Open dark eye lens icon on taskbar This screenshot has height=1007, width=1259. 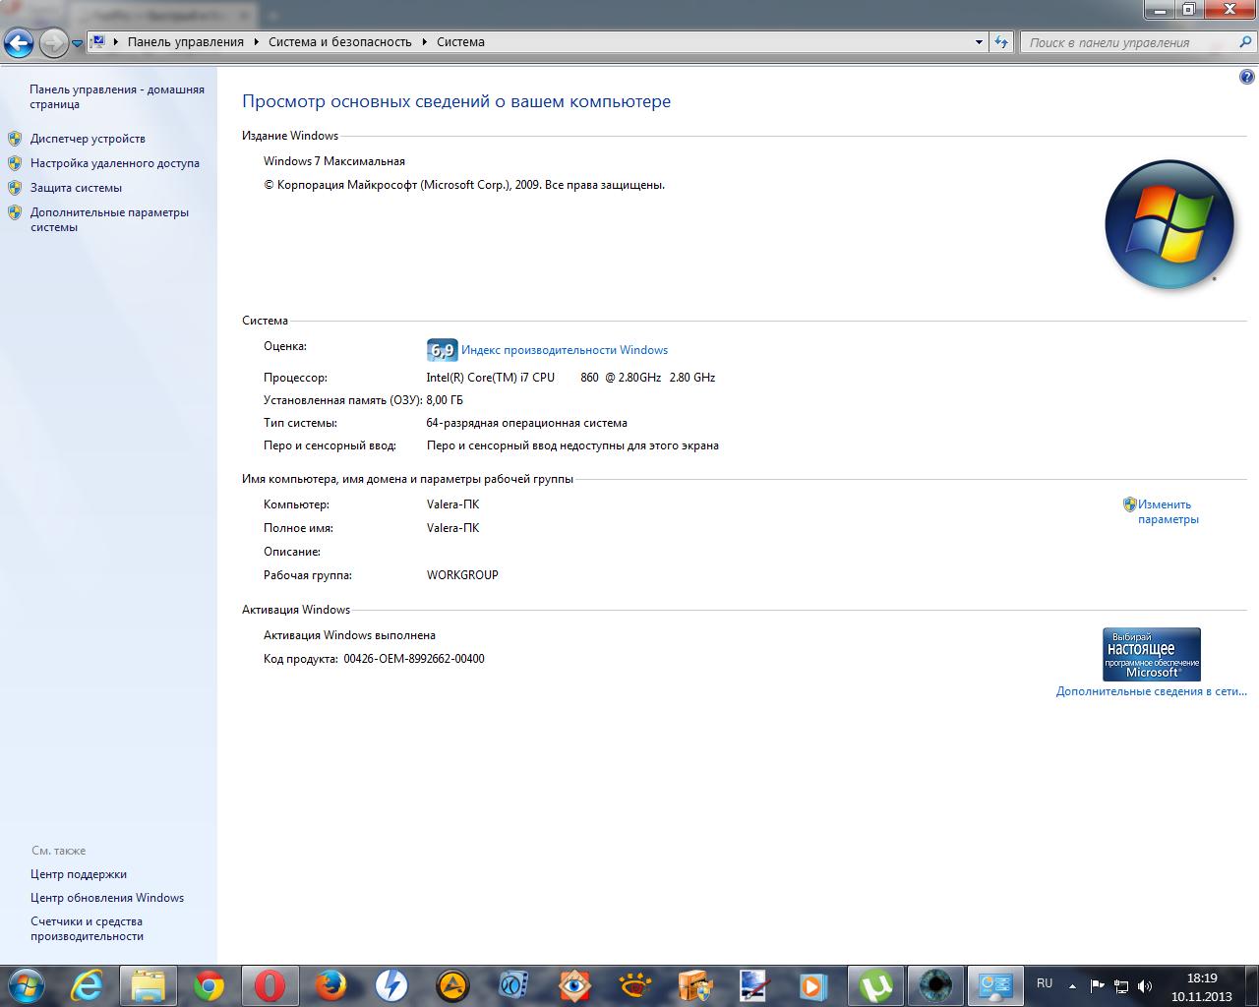coord(935,985)
